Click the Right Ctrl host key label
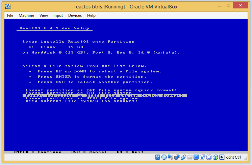 [x=233, y=157]
